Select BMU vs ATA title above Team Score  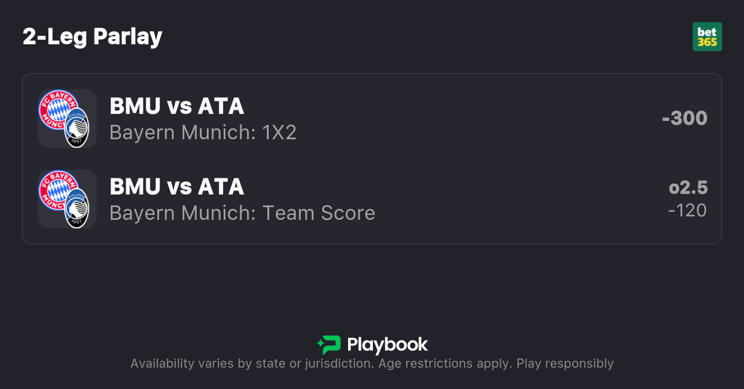[176, 187]
